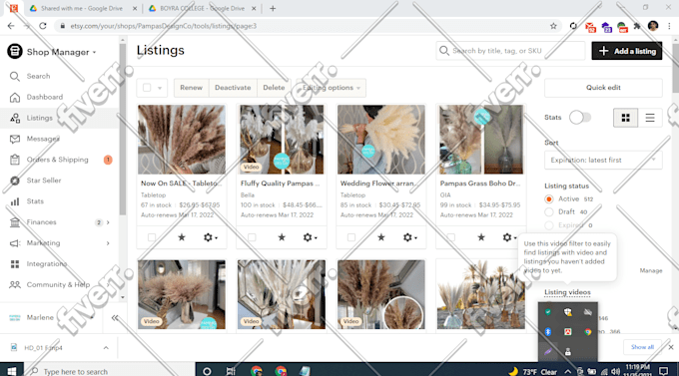Click the Manage link
The height and width of the screenshot is (376, 679).
tap(651, 270)
